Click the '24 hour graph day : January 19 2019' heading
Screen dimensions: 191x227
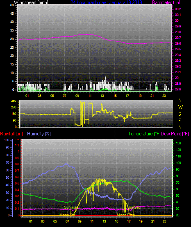106,2
